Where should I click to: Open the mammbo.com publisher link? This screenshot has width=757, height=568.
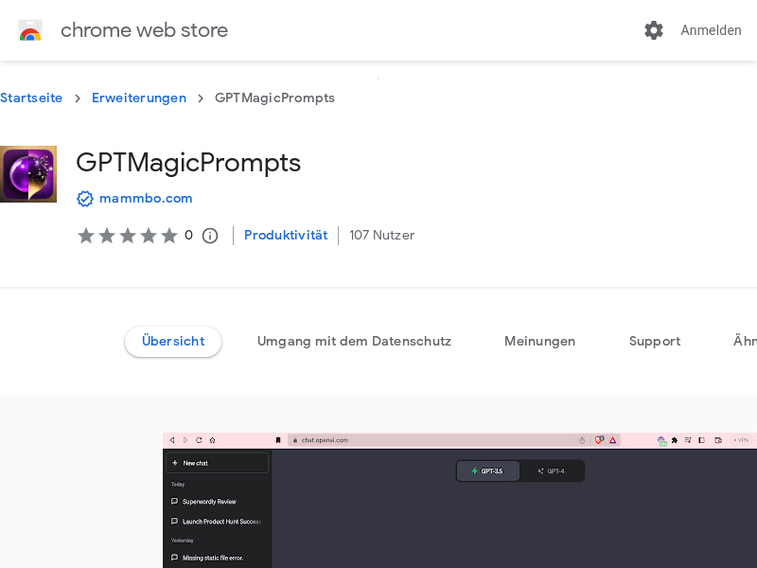point(146,199)
